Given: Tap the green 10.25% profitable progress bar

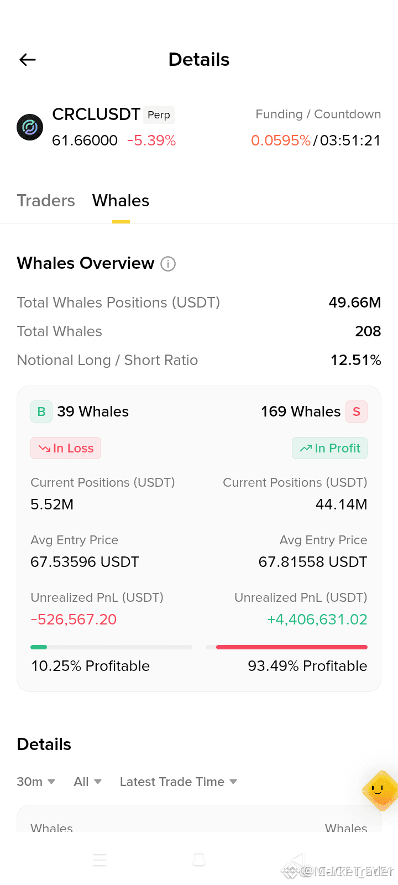Looking at the screenshot, I should 111,647.
